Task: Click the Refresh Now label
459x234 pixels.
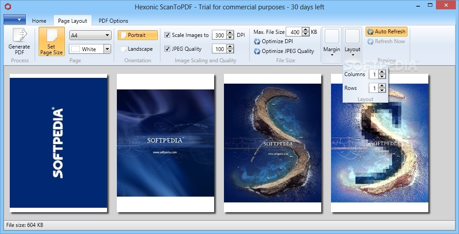Action: pyautogui.click(x=390, y=41)
